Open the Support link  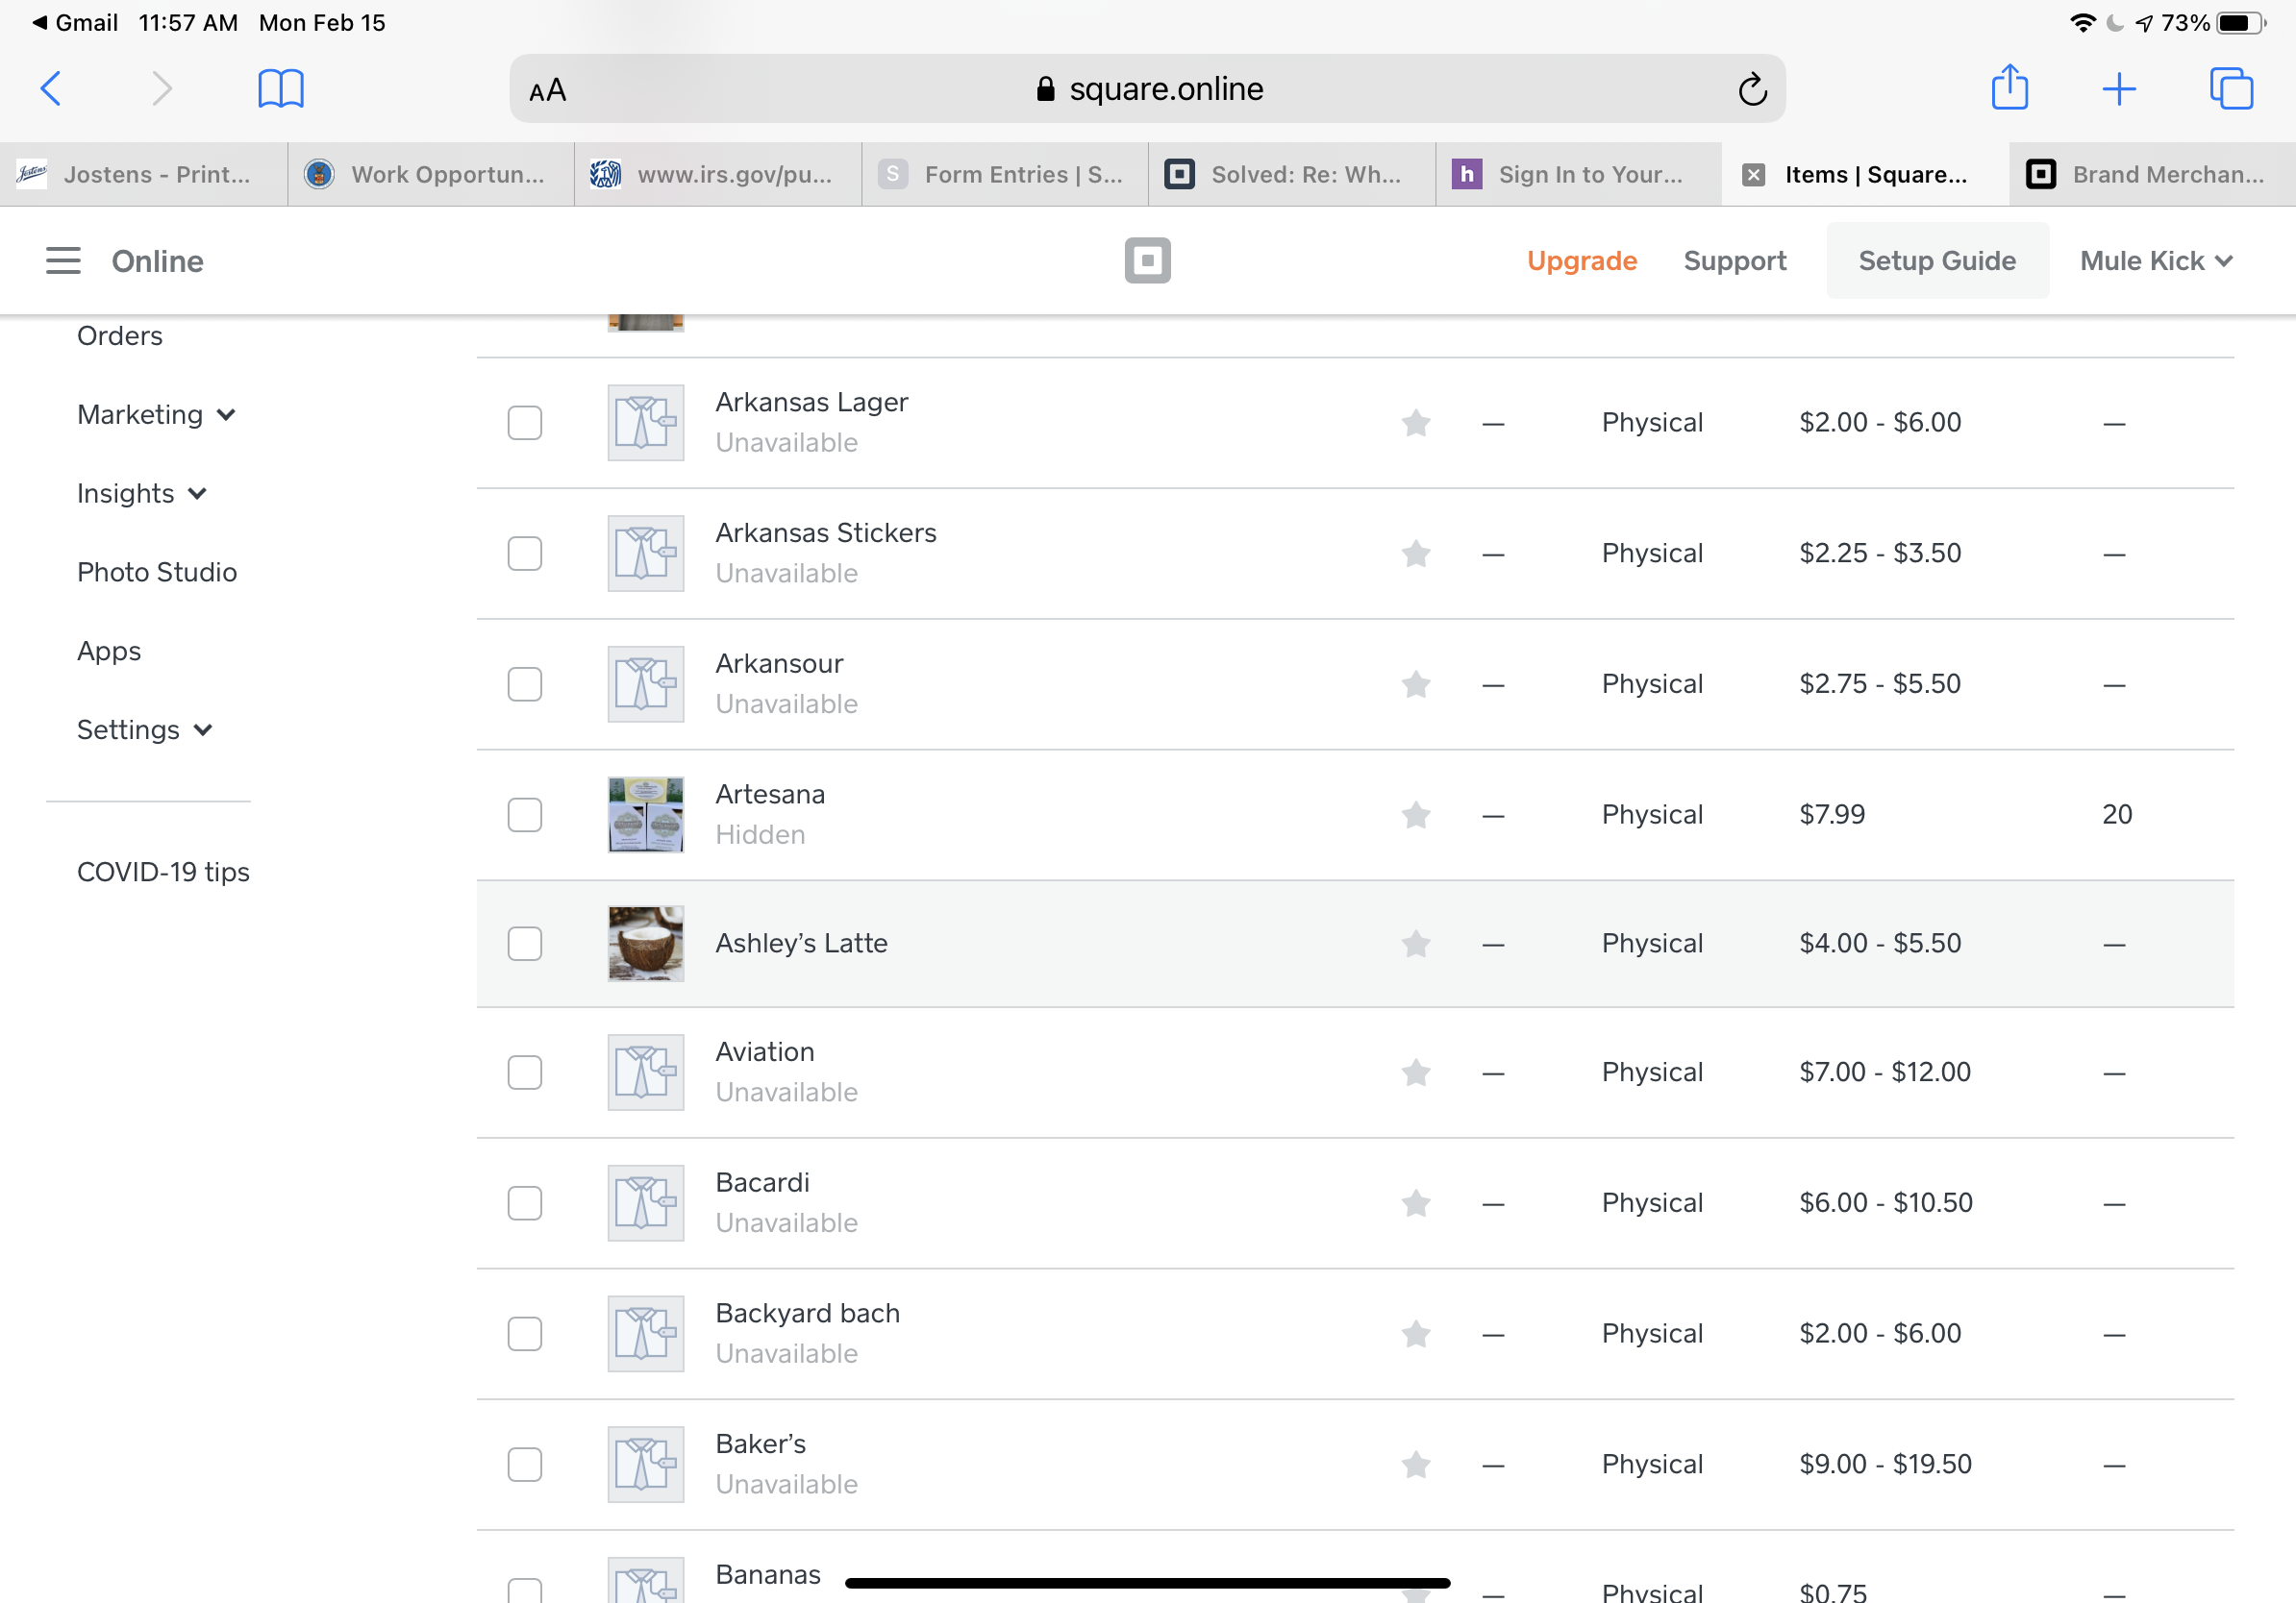[x=1735, y=260]
